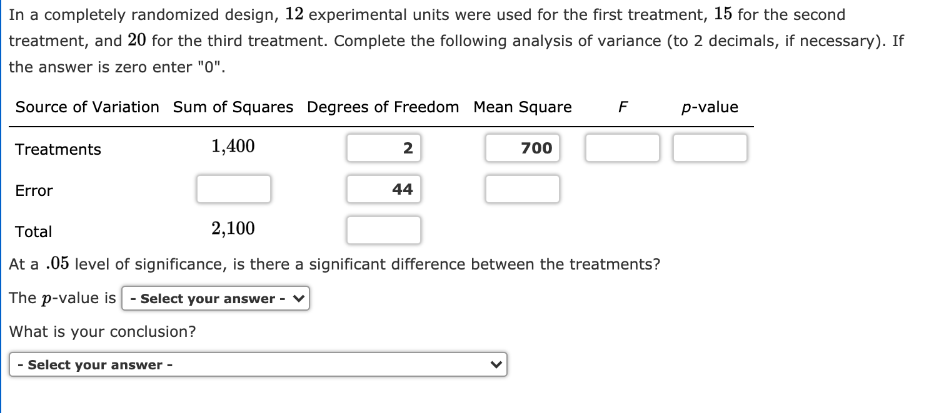Image resolution: width=929 pixels, height=413 pixels.
Task: Click the Total row label
Action: point(33,231)
